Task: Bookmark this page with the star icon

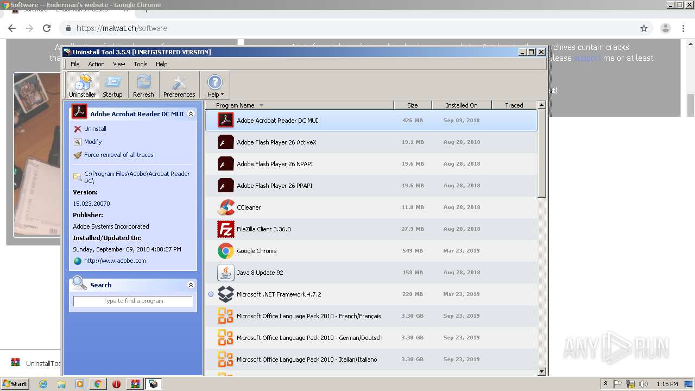Action: tap(644, 28)
